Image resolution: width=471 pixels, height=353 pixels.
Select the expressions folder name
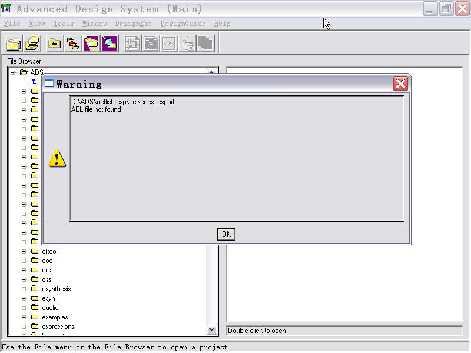tap(58, 327)
